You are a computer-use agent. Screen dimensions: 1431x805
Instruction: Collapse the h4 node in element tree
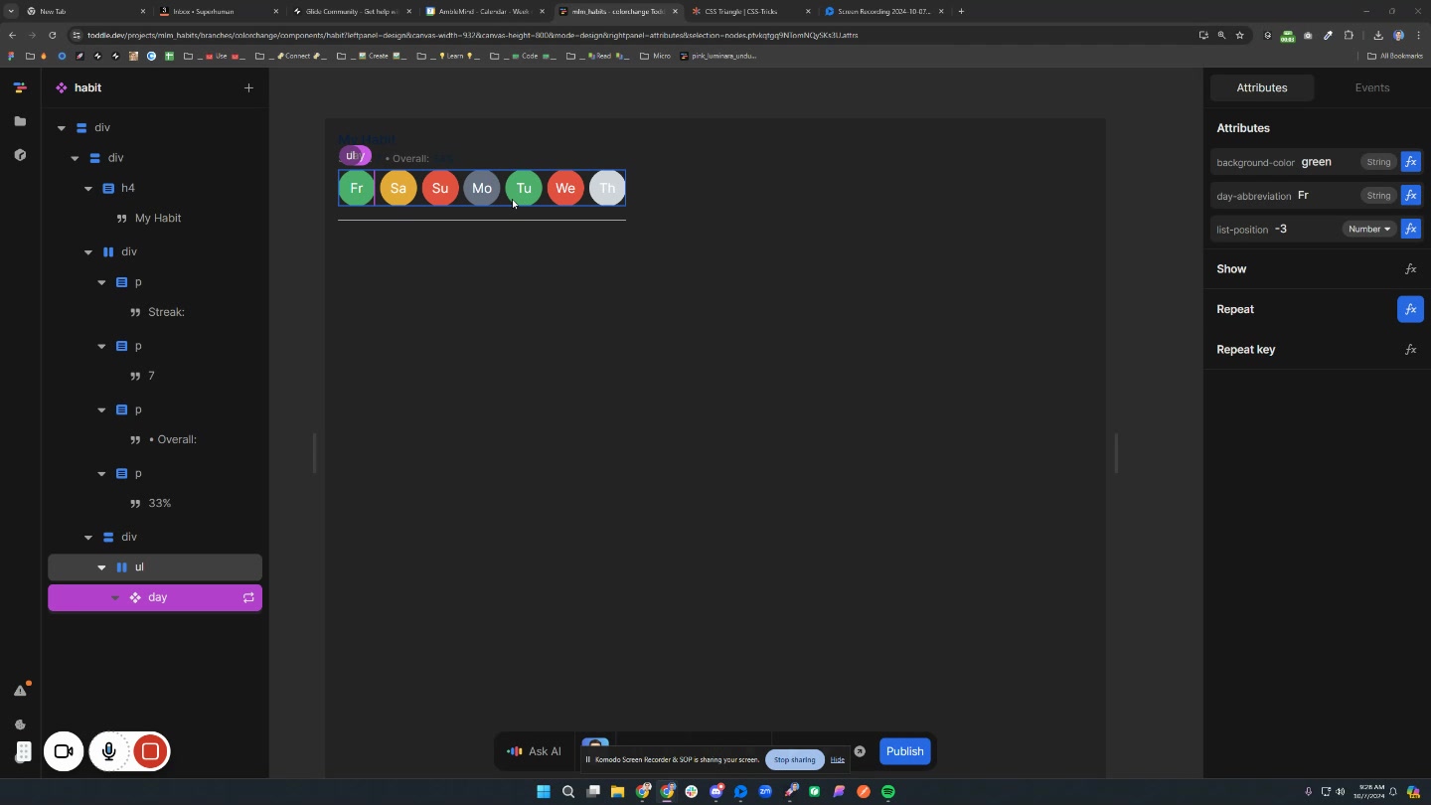pos(88,188)
